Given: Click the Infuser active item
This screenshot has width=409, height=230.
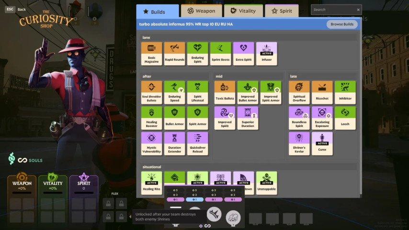Looking at the screenshot, I should pyautogui.click(x=267, y=54).
